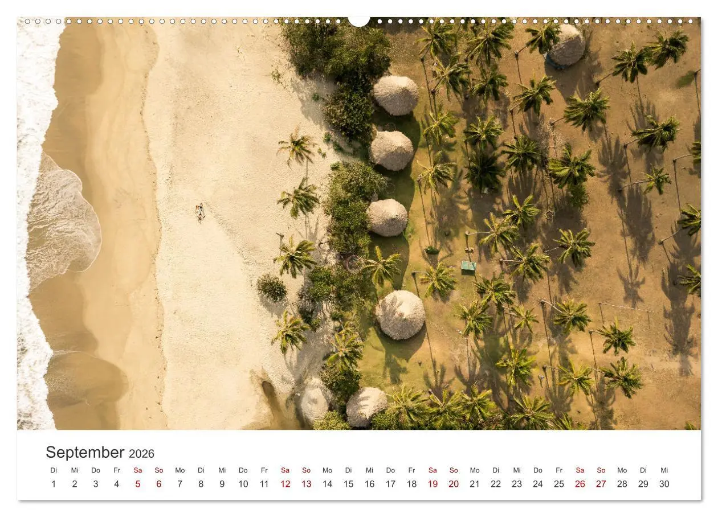Click the calendar hanging hole at top center

pyautogui.click(x=359, y=20)
